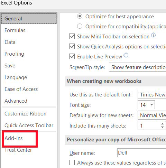Screen dimensions: 166x168
Task: Open the ScreenTip style dropdown
Action: [x=137, y=67]
